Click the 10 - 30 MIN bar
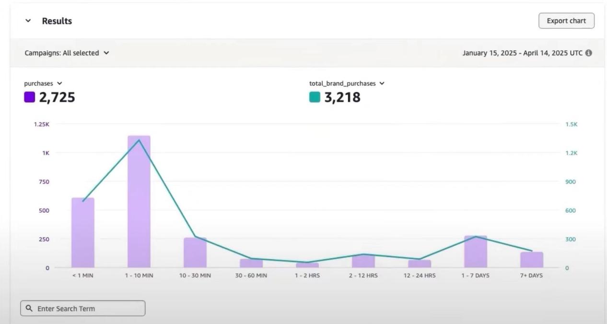The height and width of the screenshot is (324, 607). (195, 253)
